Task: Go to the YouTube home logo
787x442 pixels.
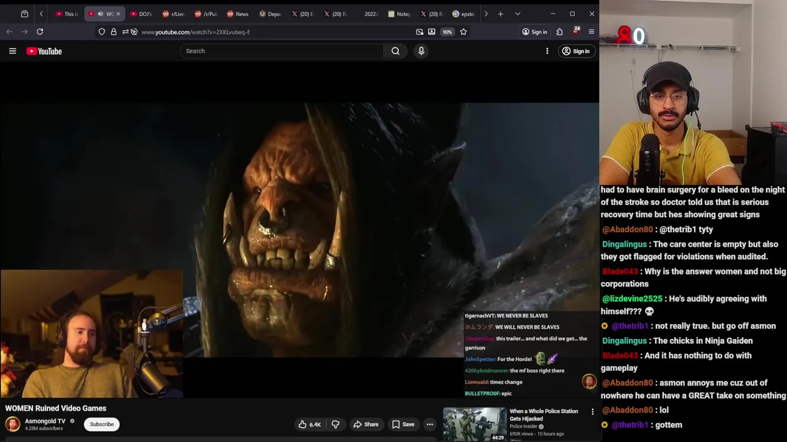Action: [44, 51]
